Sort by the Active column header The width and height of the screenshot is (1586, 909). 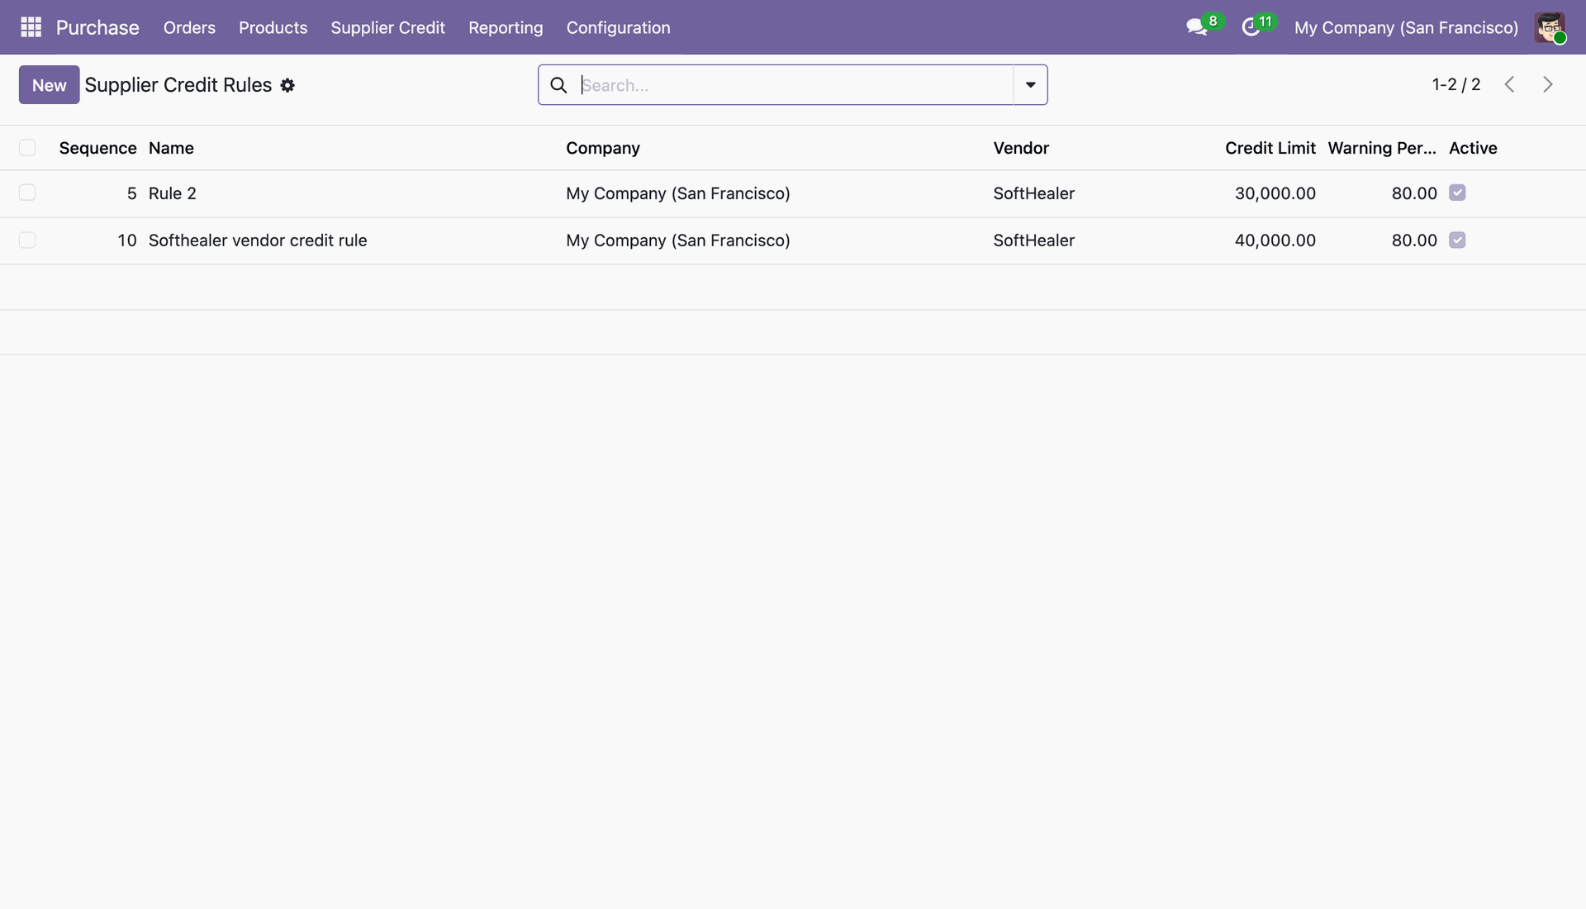[x=1473, y=148]
